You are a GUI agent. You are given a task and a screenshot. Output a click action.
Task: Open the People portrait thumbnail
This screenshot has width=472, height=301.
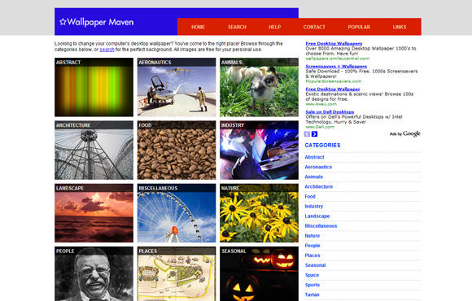pos(94,273)
